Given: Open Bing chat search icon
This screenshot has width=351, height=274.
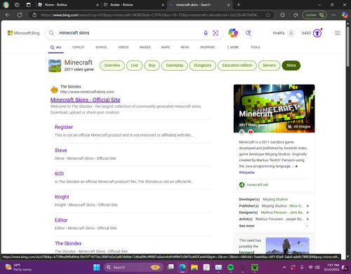Looking at the screenshot, I should click(248, 33).
